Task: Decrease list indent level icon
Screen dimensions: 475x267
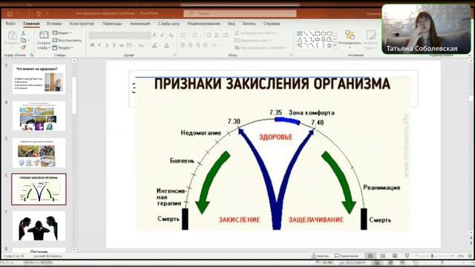Action: 209,36
